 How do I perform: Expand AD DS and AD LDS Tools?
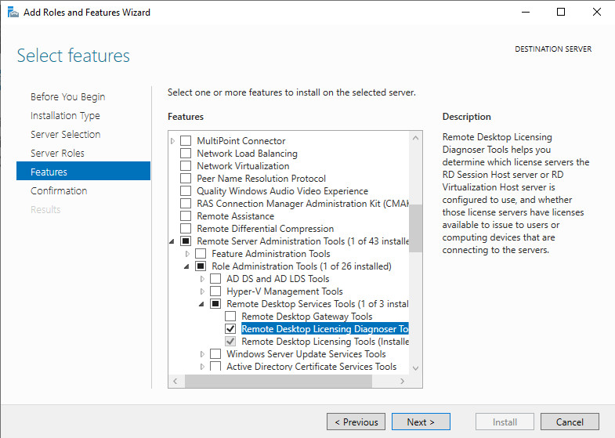point(202,279)
